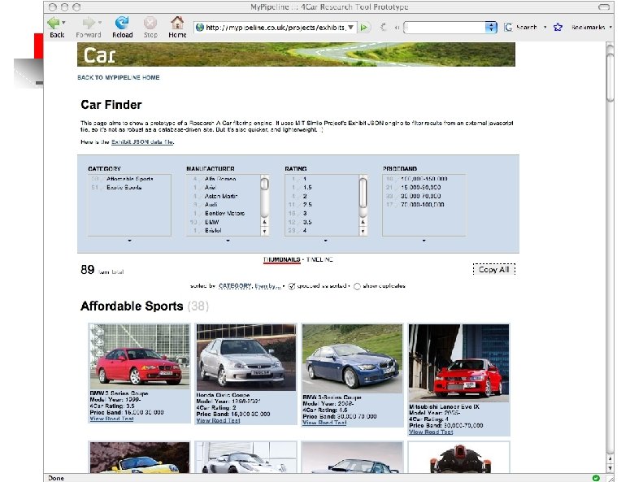Open the red BMW 3 Series Coupe thumbnail
643x482 pixels.
tap(140, 356)
